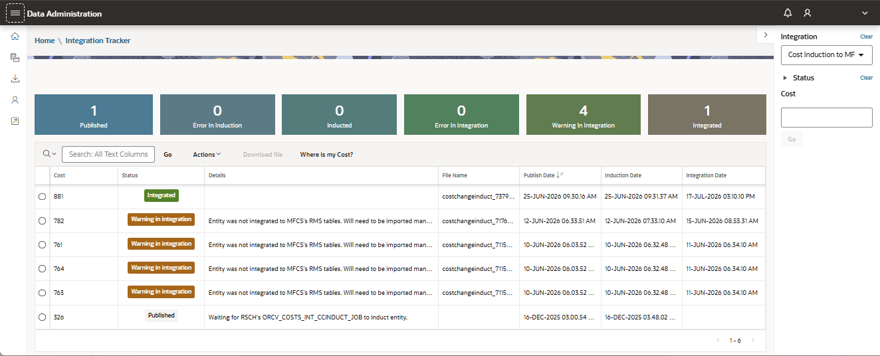Viewport: 880px width, 356px height.
Task: Select radio button for cost 764
Action: (43, 268)
